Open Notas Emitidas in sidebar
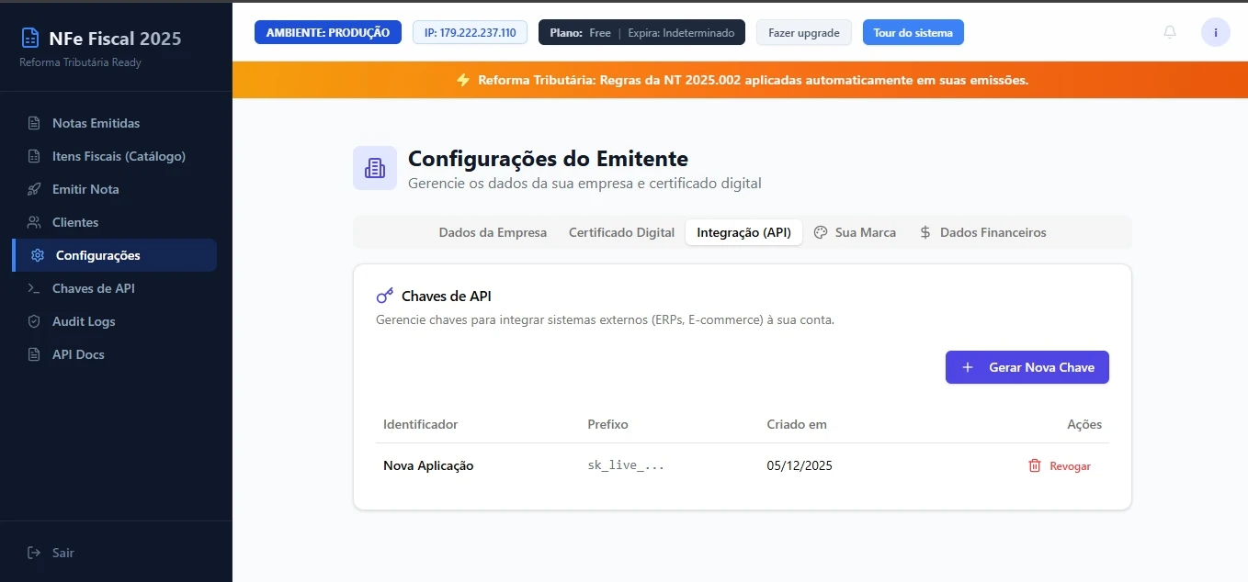The height and width of the screenshot is (582, 1248). (96, 123)
